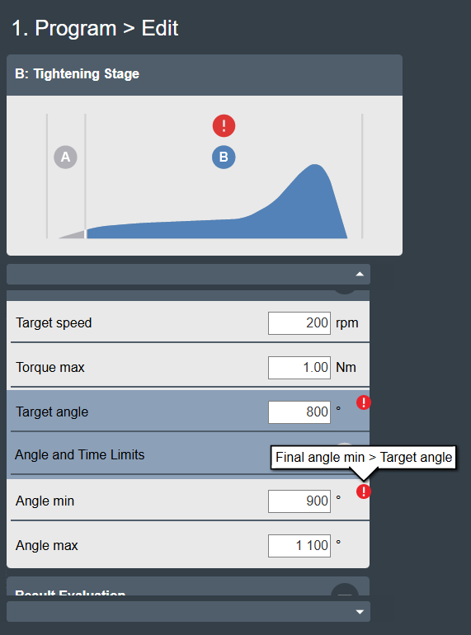Click the Edit breadcrumb text
Viewport: 471px width, 635px height.
[159, 28]
